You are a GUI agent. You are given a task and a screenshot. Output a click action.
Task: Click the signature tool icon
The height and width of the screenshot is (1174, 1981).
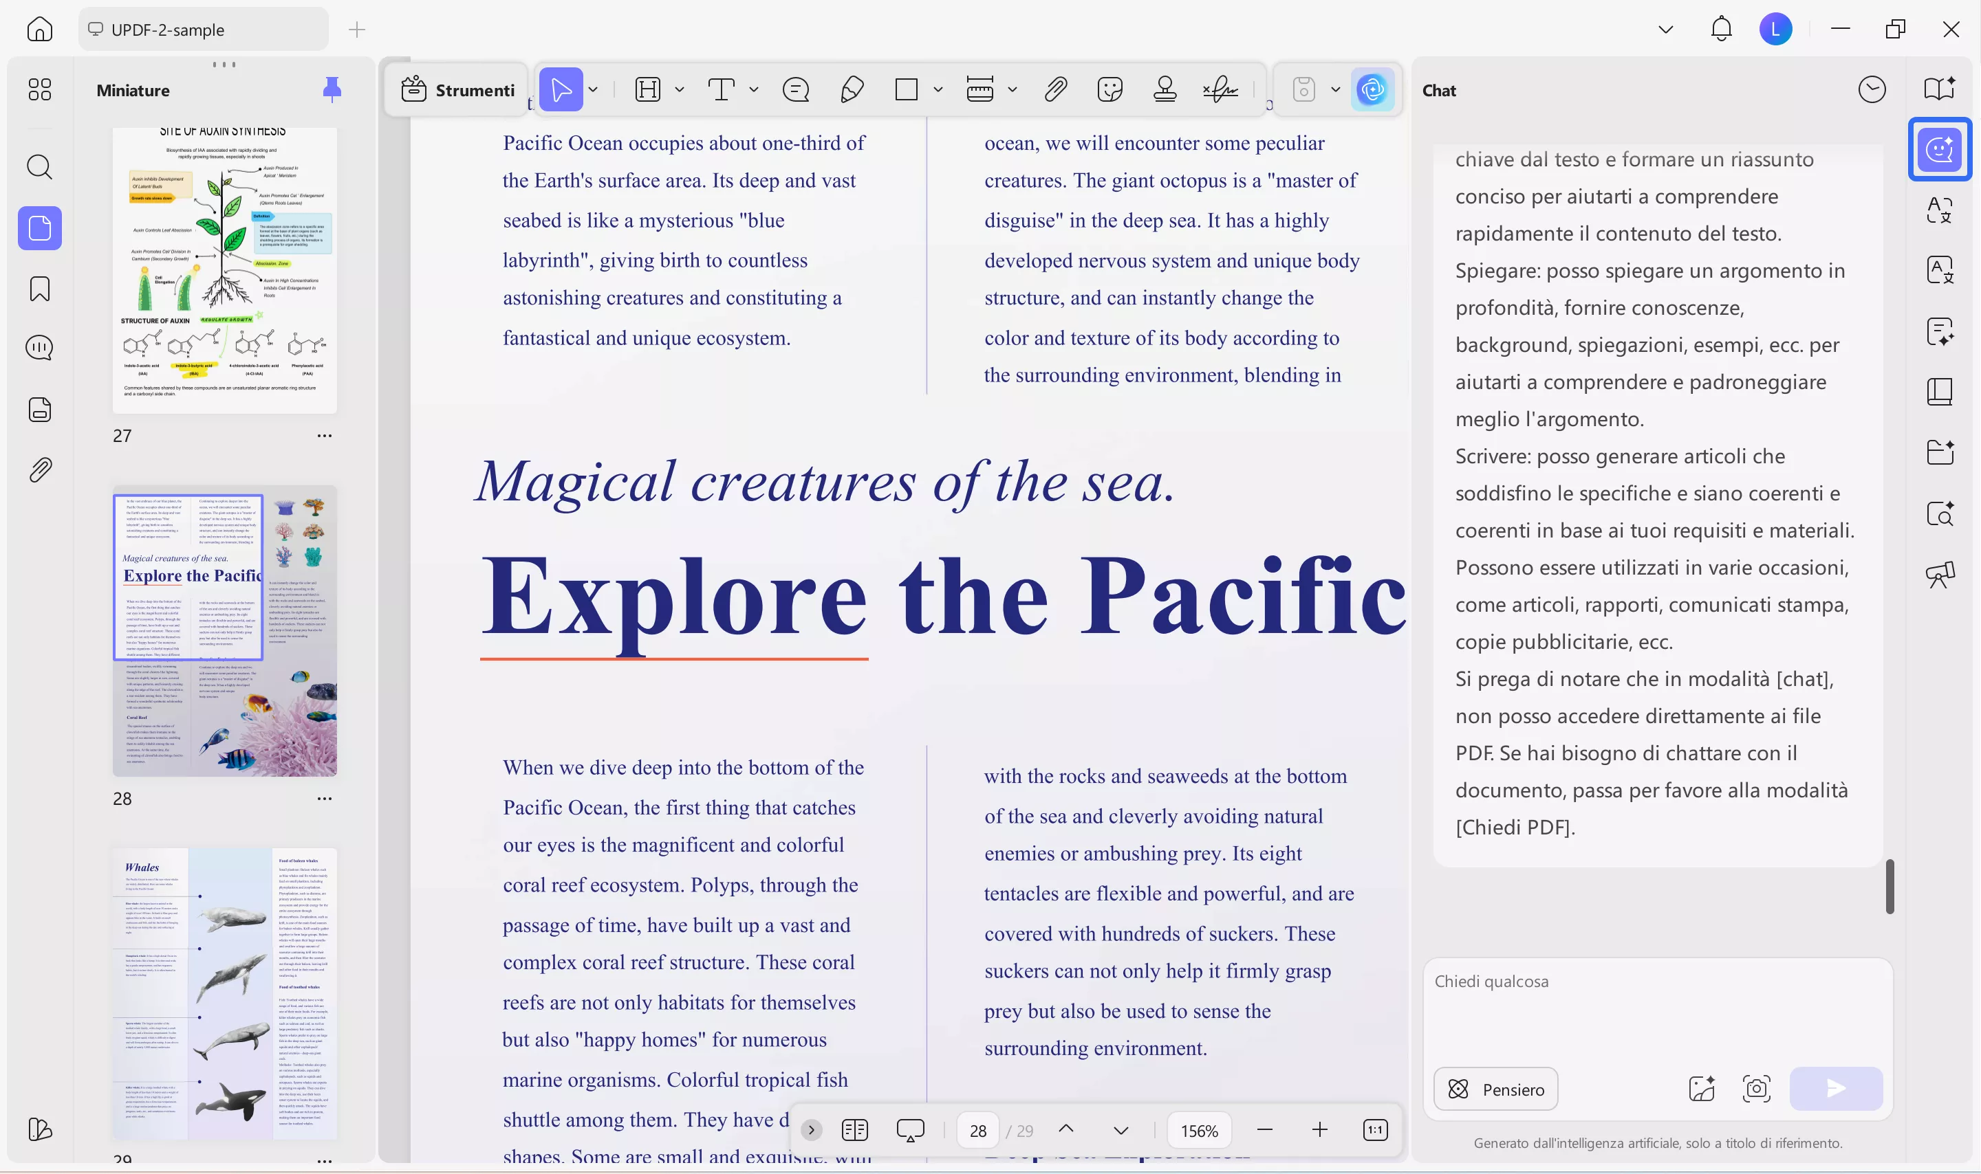[1220, 89]
